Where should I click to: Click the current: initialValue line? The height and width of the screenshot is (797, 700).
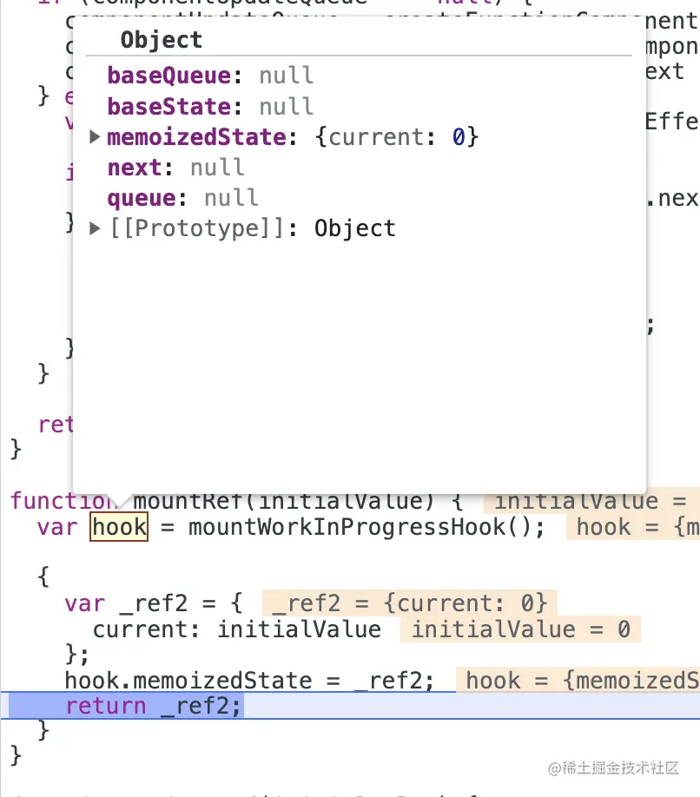click(237, 629)
